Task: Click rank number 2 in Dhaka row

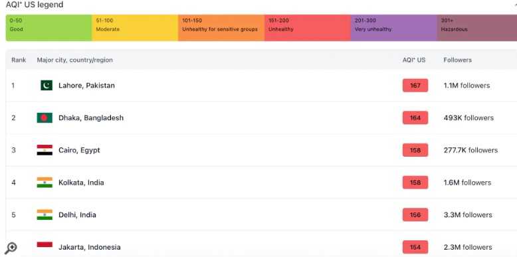Action: pos(13,118)
